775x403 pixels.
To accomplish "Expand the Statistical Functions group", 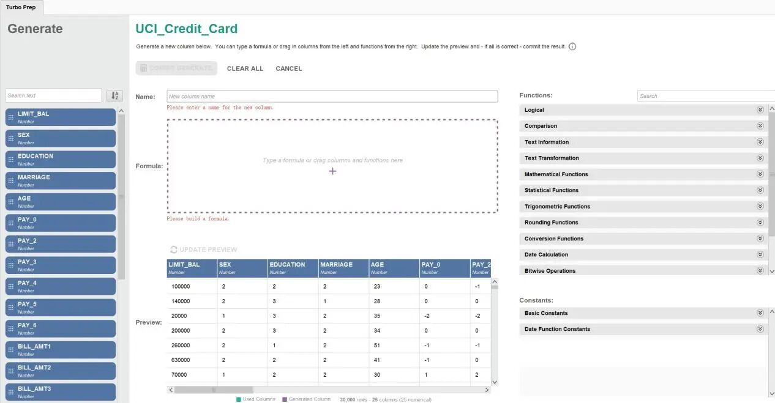I will [760, 190].
